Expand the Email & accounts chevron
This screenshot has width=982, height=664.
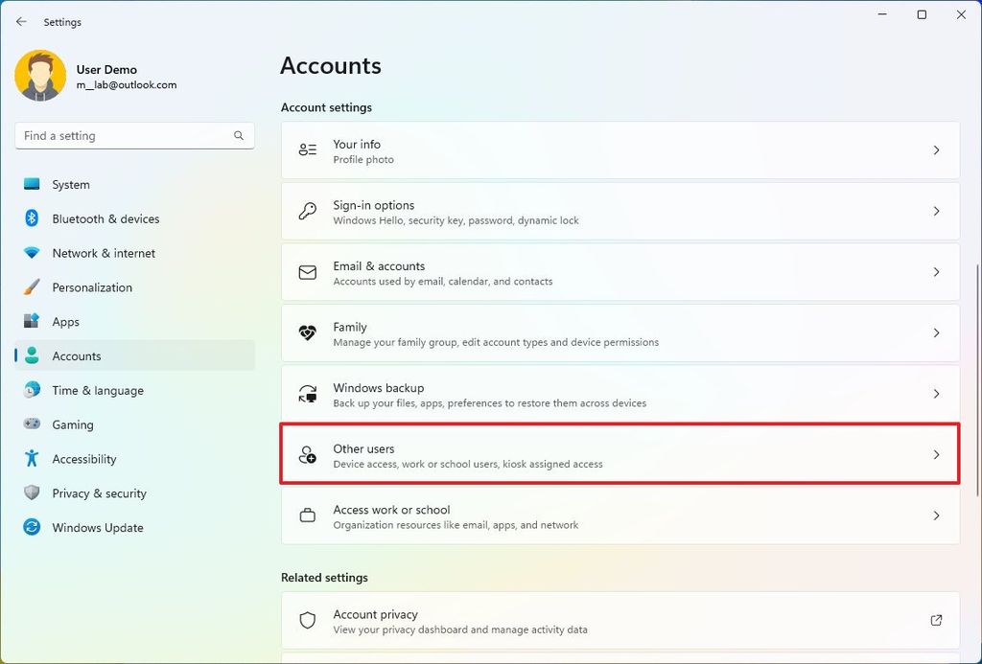pos(937,272)
